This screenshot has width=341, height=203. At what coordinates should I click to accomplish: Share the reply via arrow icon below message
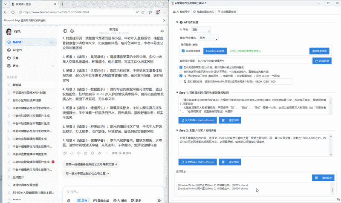point(99,153)
